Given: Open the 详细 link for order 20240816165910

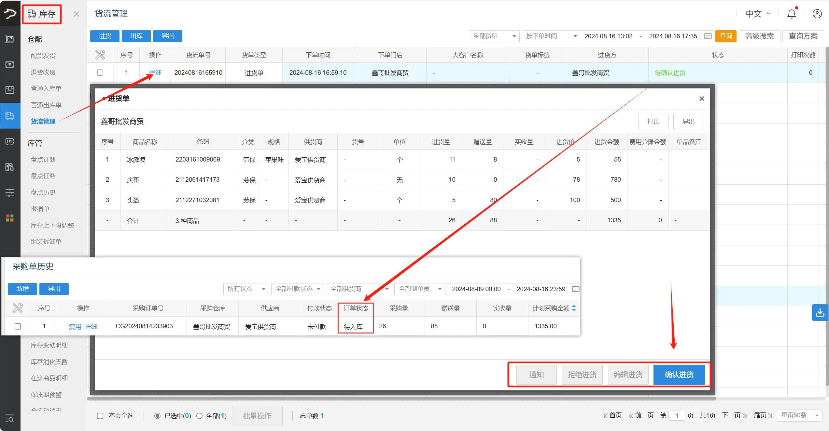Looking at the screenshot, I should pyautogui.click(x=155, y=72).
